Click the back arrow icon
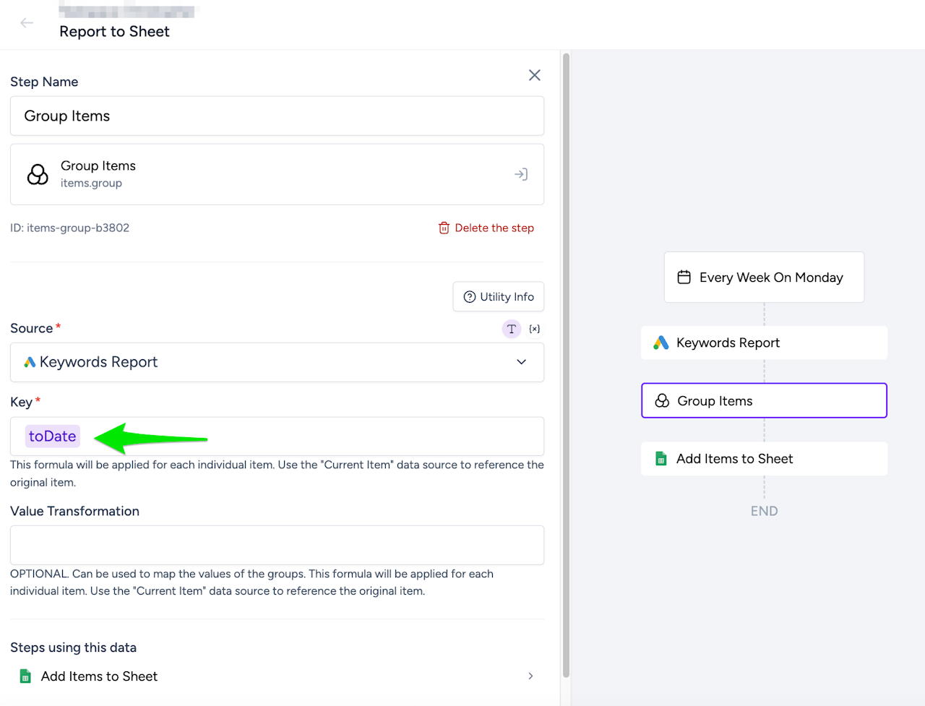This screenshot has width=925, height=706. pos(27,23)
